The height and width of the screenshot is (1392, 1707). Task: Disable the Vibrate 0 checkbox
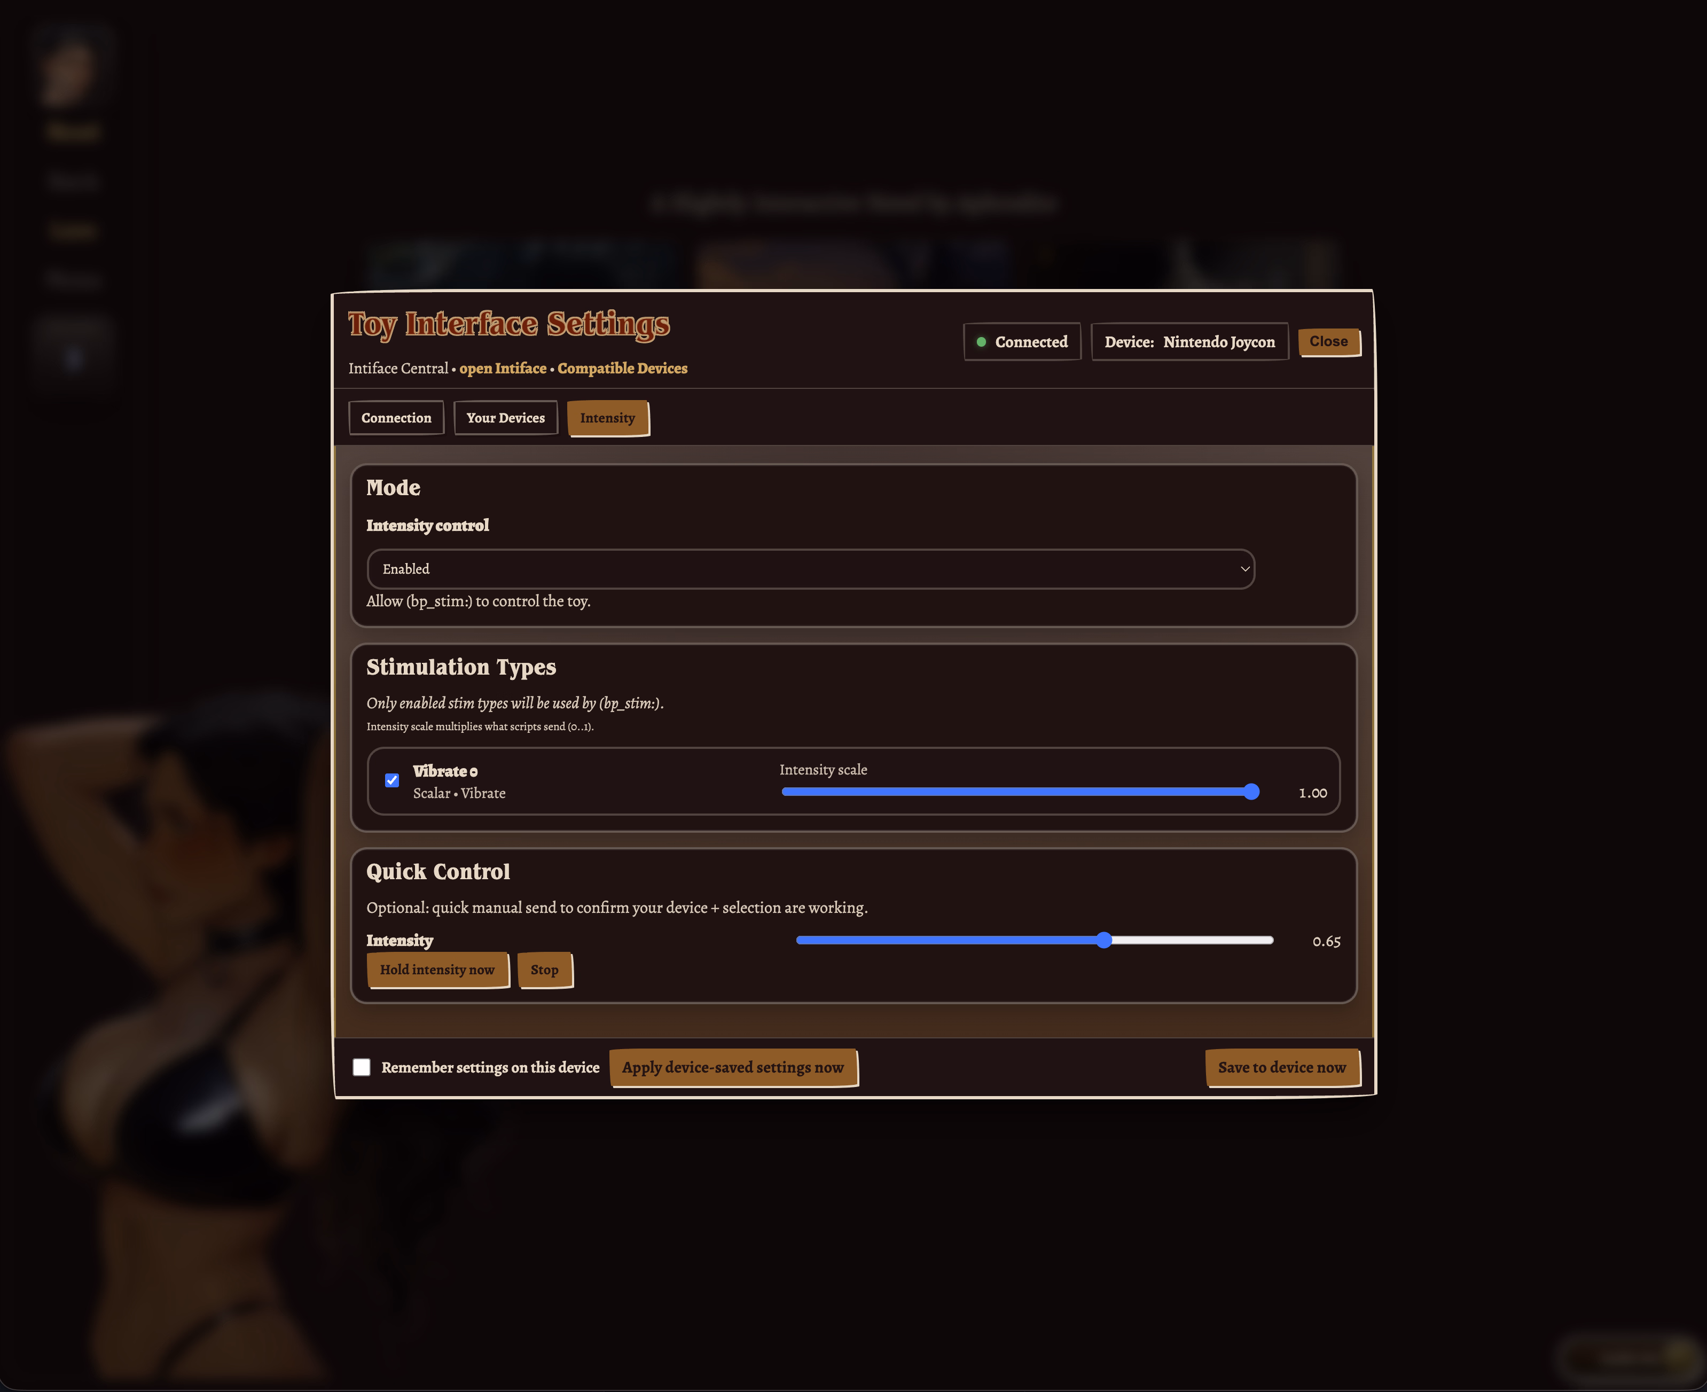coord(392,780)
